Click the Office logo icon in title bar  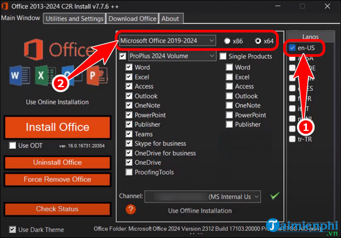pos(4,6)
